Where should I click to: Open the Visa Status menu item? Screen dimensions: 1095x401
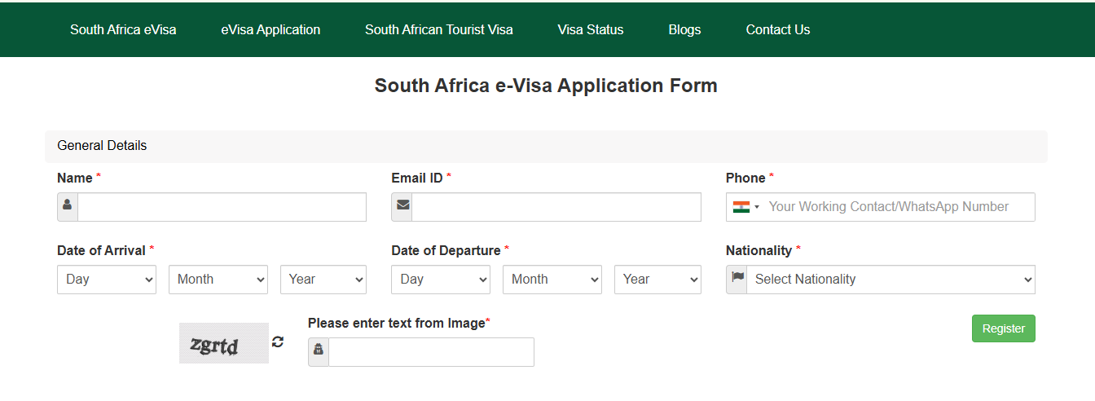591,29
